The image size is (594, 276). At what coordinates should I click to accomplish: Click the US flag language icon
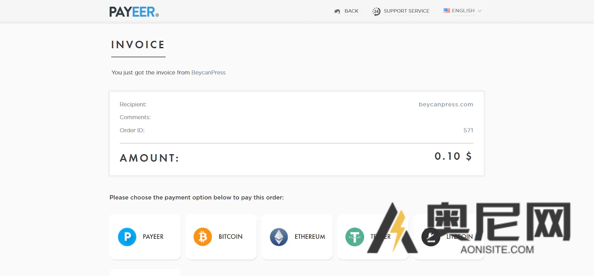click(447, 10)
